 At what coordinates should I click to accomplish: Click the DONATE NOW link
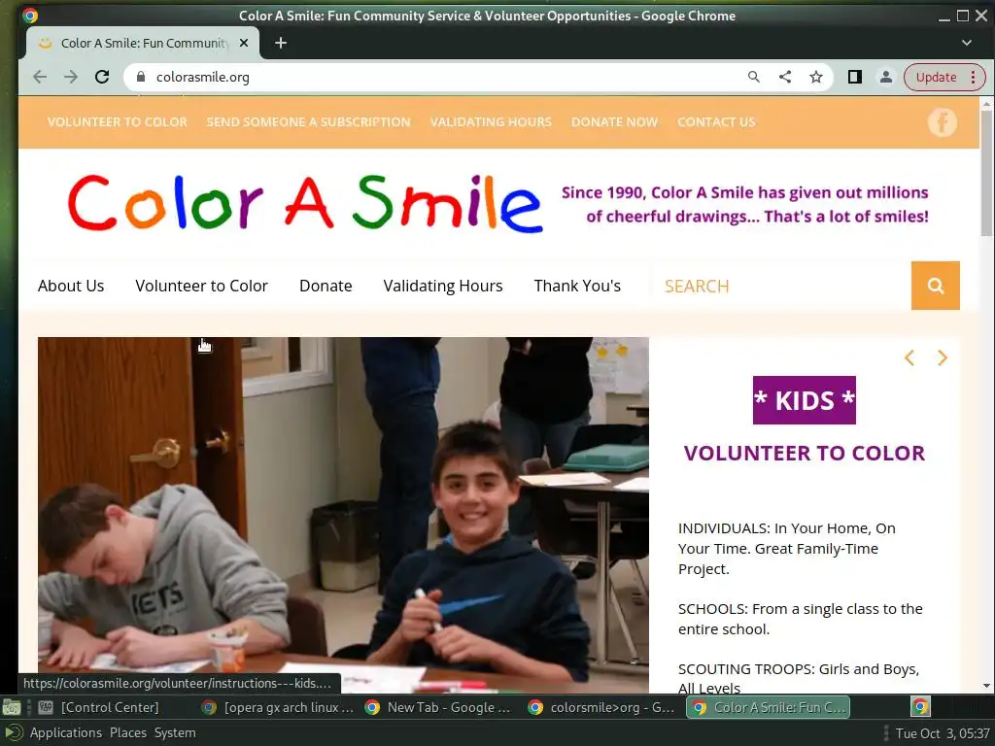614,121
